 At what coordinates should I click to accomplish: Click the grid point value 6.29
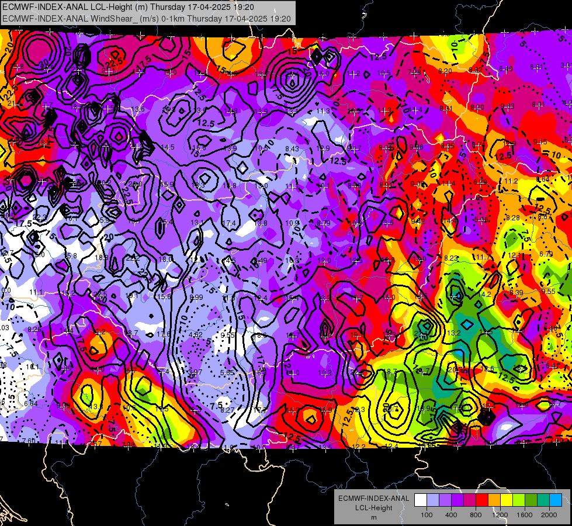click(480, 182)
